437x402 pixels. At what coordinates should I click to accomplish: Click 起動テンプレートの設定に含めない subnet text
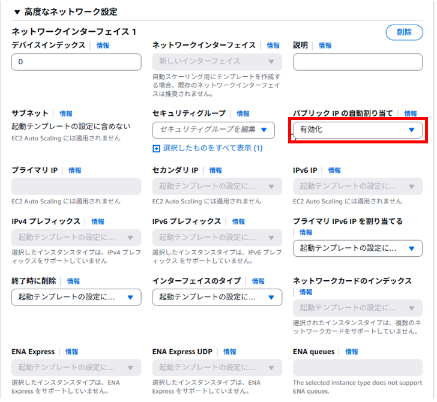click(x=71, y=127)
